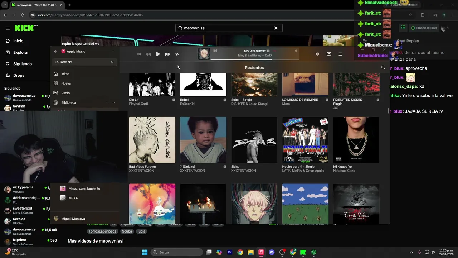Click the Scuba tag
The width and height of the screenshot is (458, 258).
[127, 231]
